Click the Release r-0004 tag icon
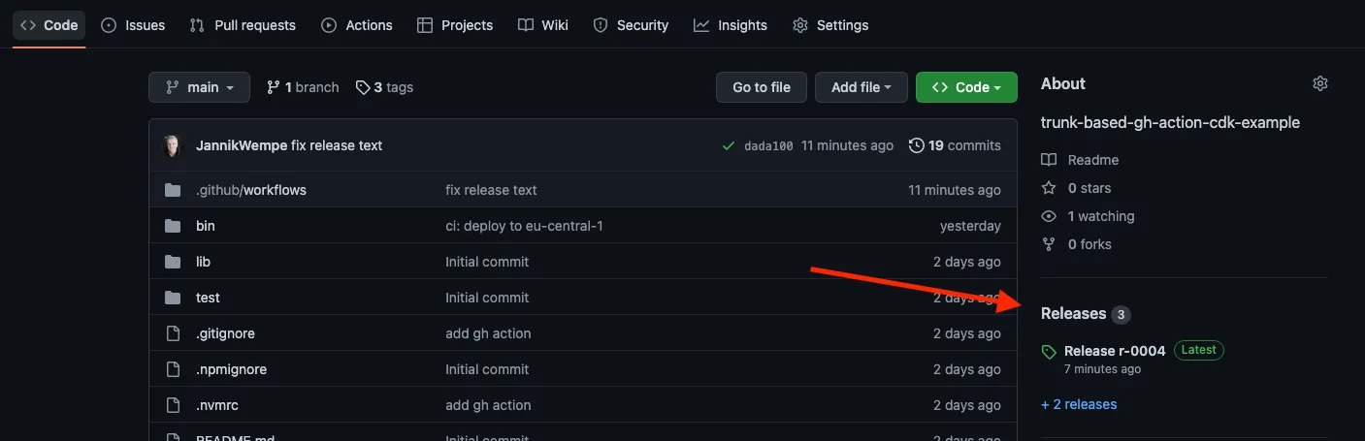Image resolution: width=1365 pixels, height=441 pixels. pos(1048,351)
